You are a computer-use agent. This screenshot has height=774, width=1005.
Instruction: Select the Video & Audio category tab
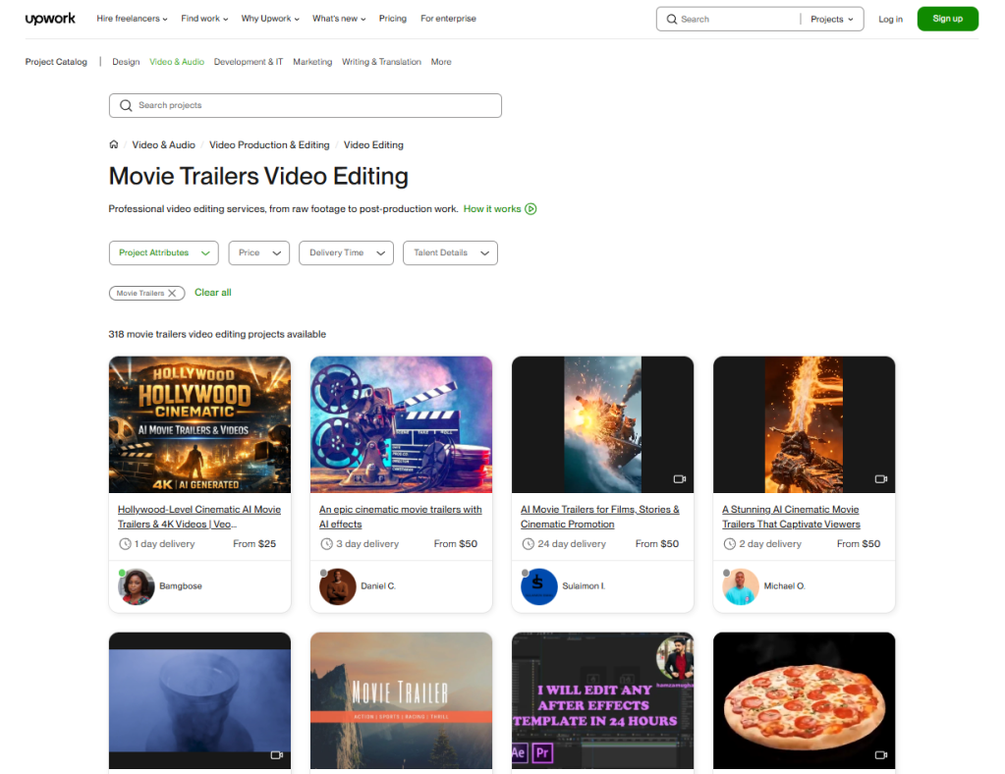(x=177, y=62)
